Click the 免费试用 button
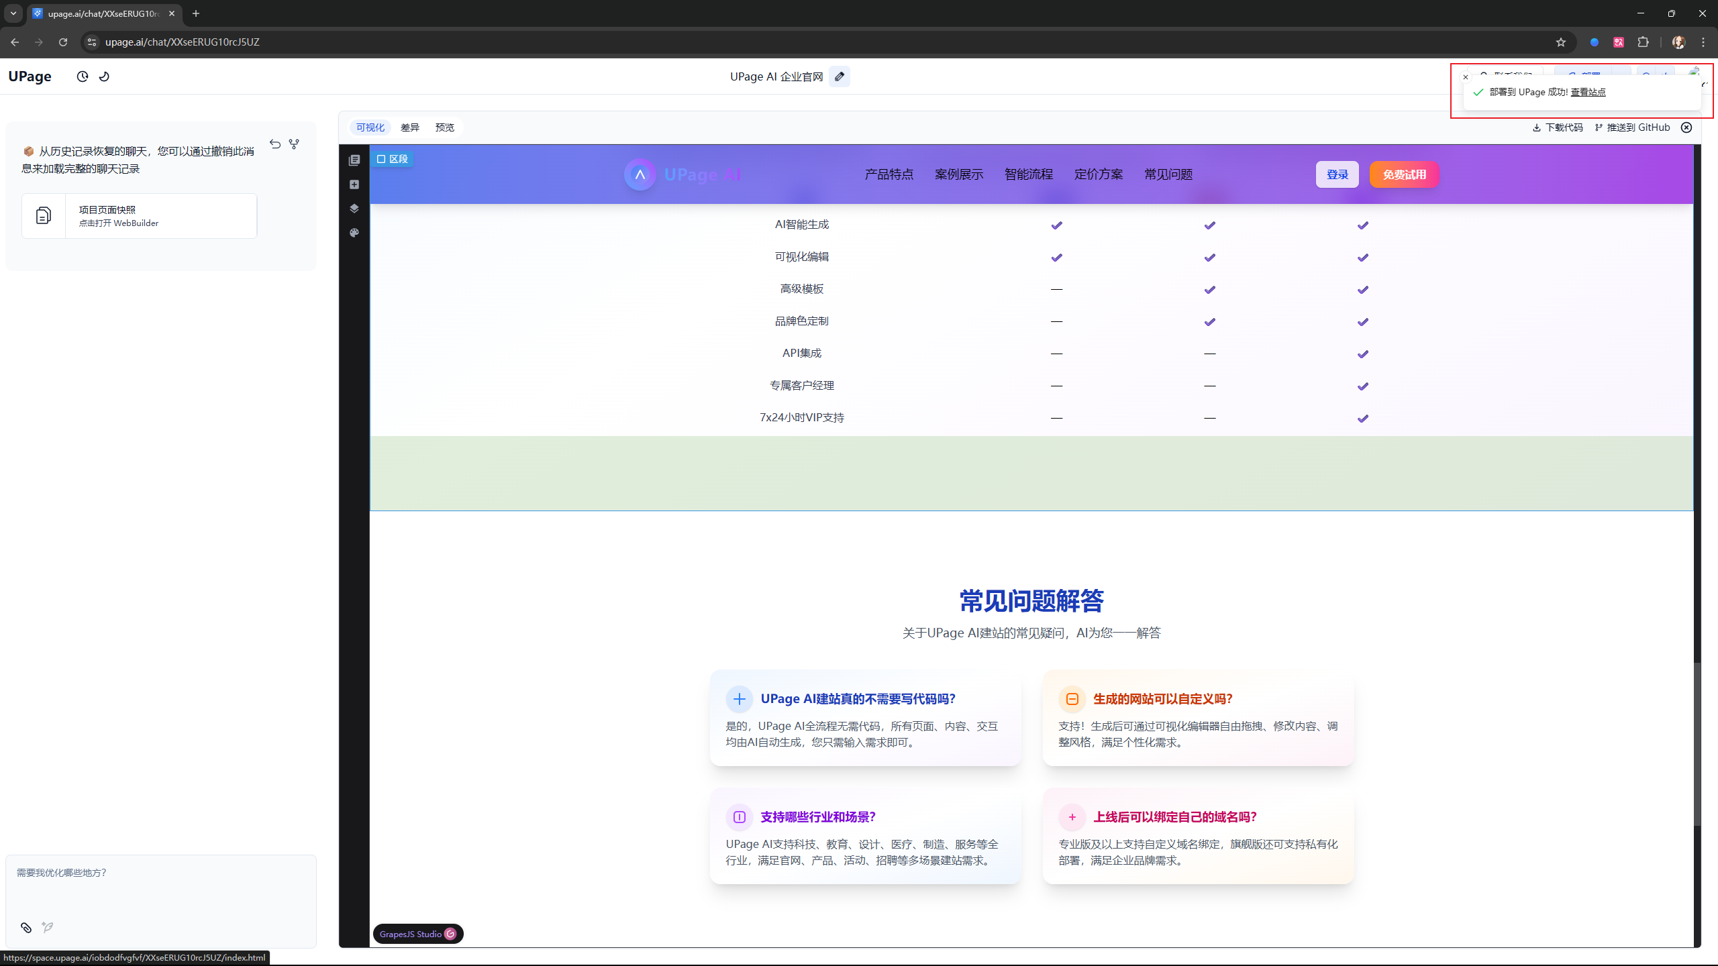 click(1405, 174)
